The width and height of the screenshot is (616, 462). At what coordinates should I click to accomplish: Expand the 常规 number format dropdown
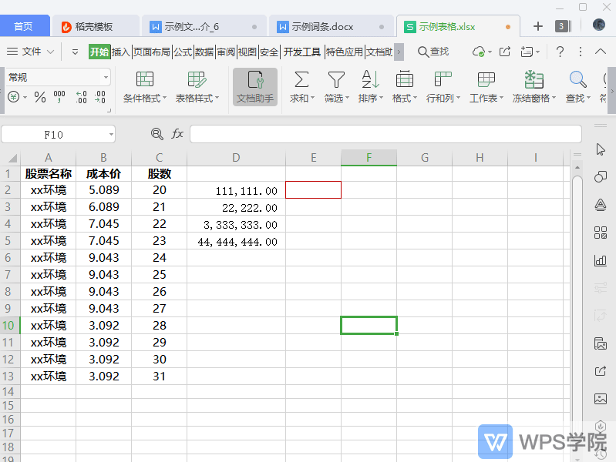[x=106, y=78]
